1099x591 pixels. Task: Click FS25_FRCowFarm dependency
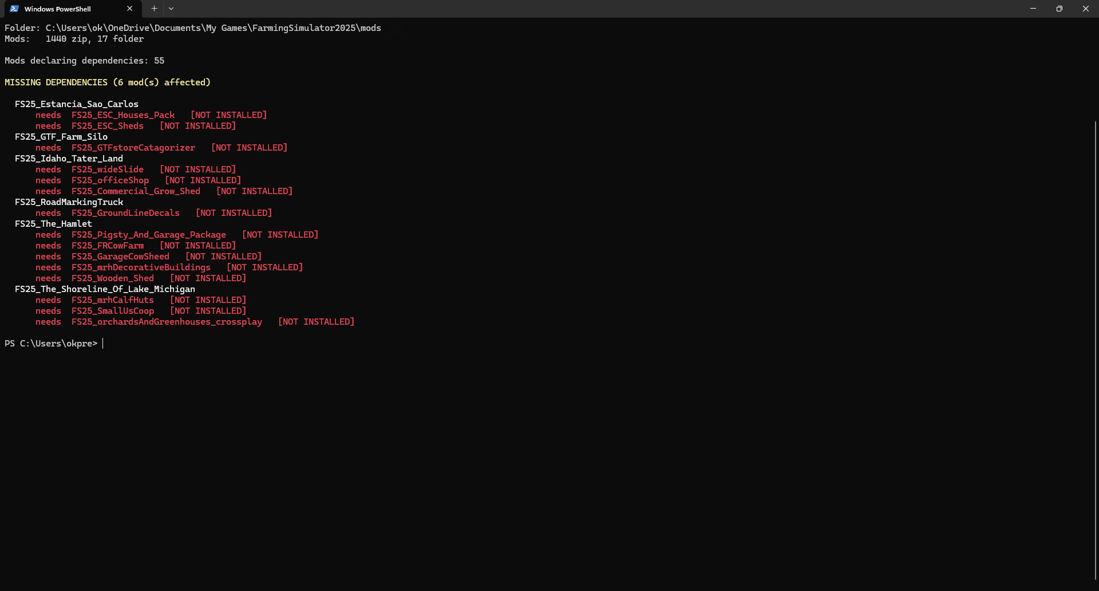tap(108, 246)
